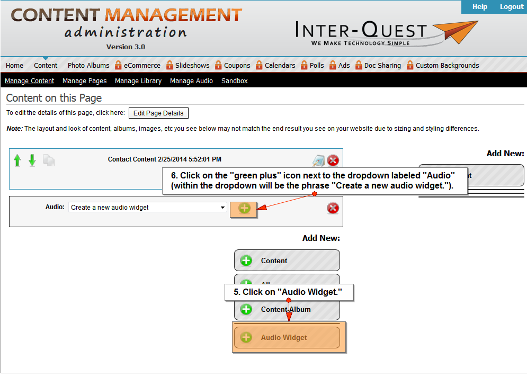Image resolution: width=527 pixels, height=377 pixels.
Task: Open the Manage Audio section
Action: click(x=191, y=81)
